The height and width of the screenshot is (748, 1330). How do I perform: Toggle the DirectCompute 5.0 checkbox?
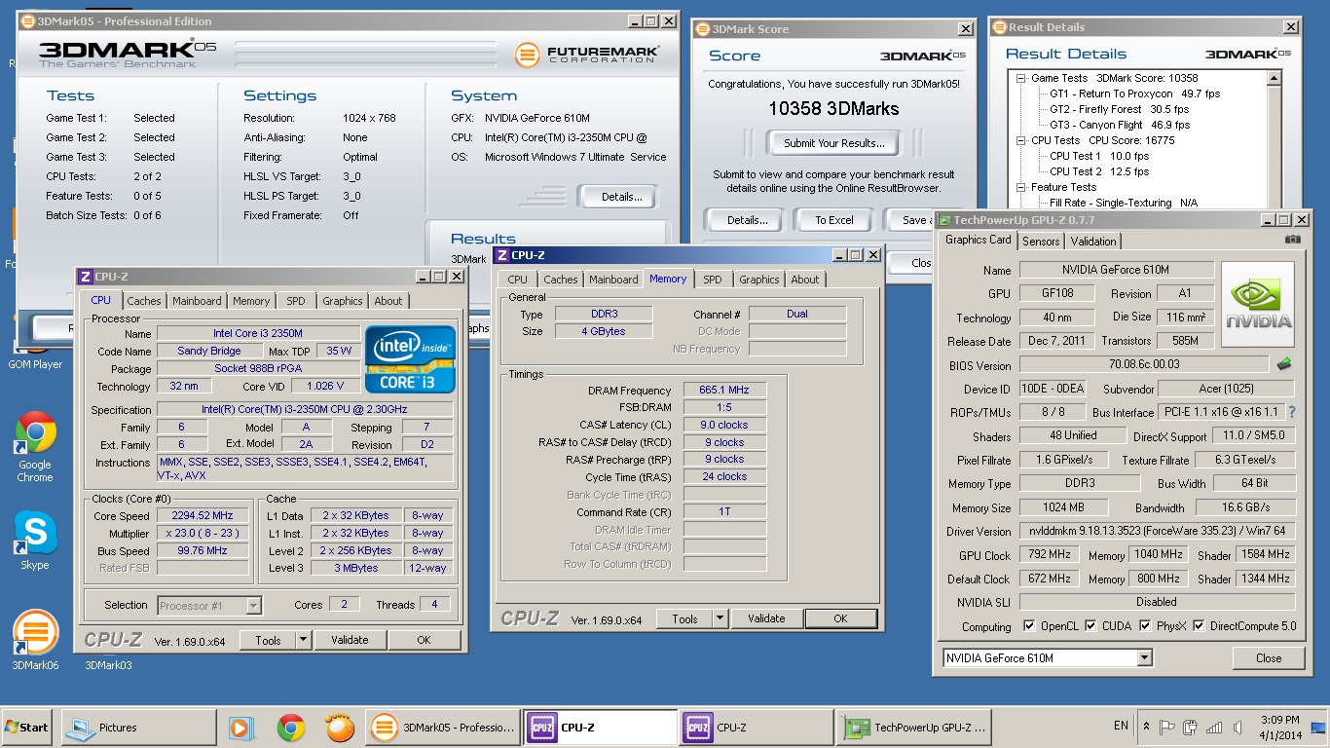[1199, 626]
